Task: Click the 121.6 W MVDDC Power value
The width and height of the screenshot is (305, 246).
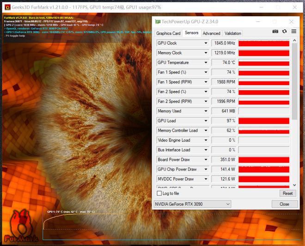Action: pyautogui.click(x=224, y=179)
